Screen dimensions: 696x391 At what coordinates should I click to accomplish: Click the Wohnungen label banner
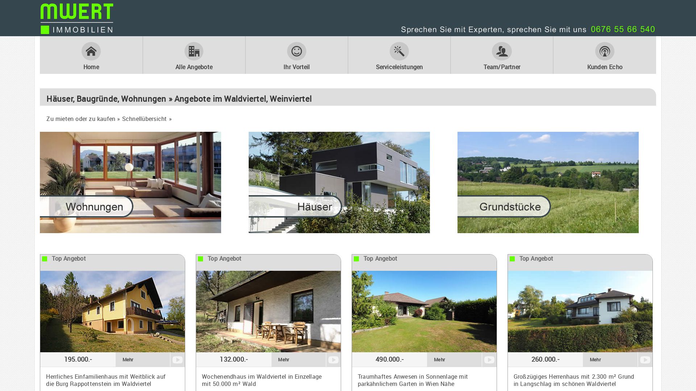[x=87, y=207]
